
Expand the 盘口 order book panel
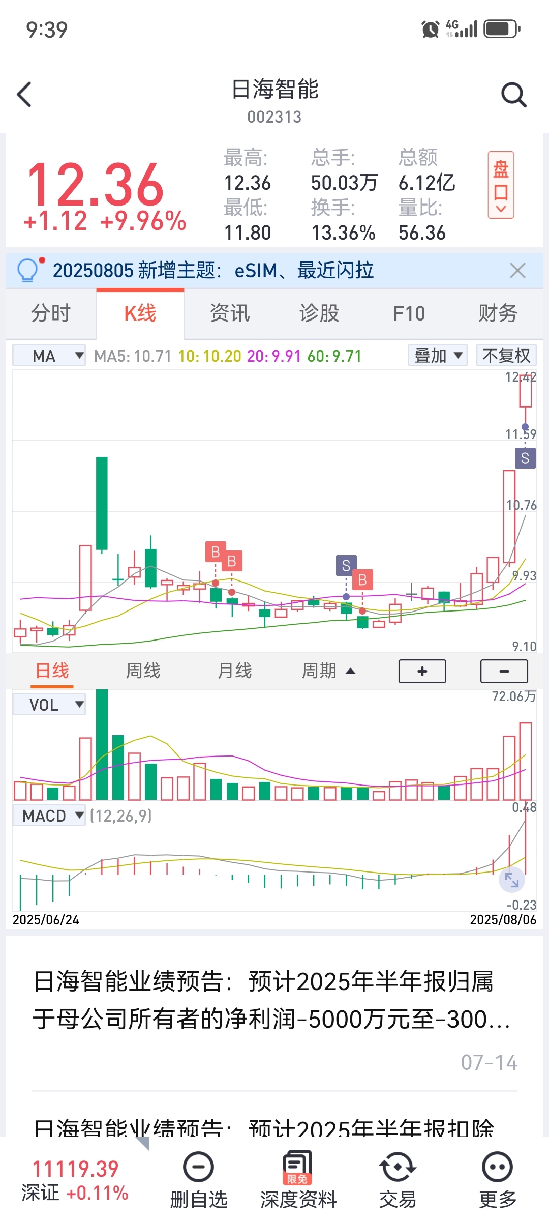(501, 185)
